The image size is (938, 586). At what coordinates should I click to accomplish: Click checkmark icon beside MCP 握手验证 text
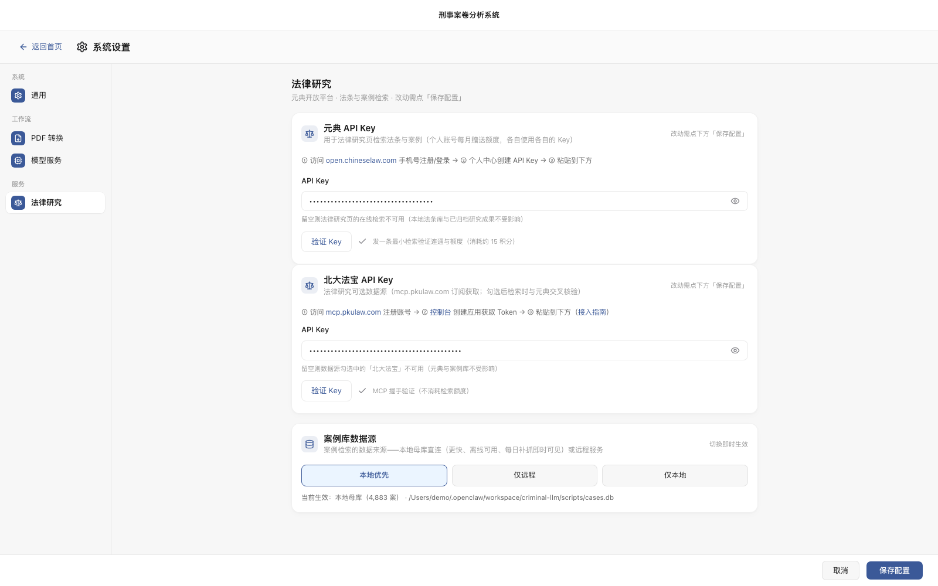click(x=362, y=391)
